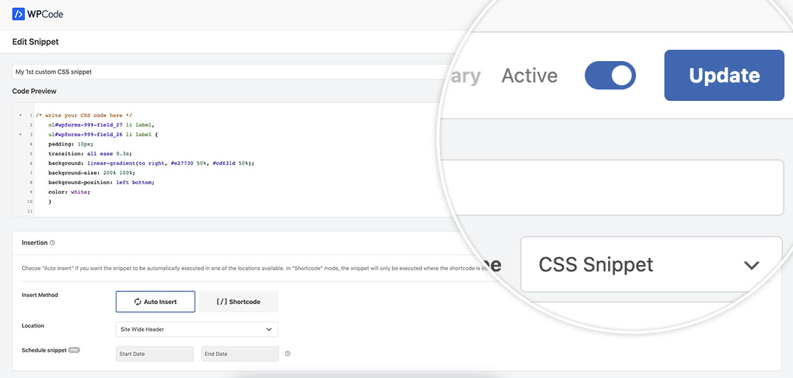Click the End Date field

240,354
